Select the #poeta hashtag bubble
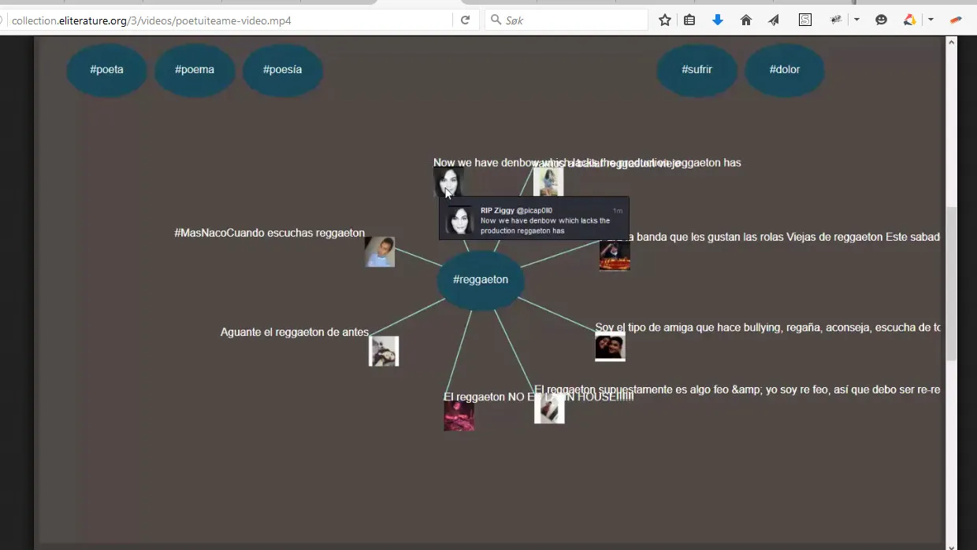Image resolution: width=977 pixels, height=550 pixels. pos(106,70)
